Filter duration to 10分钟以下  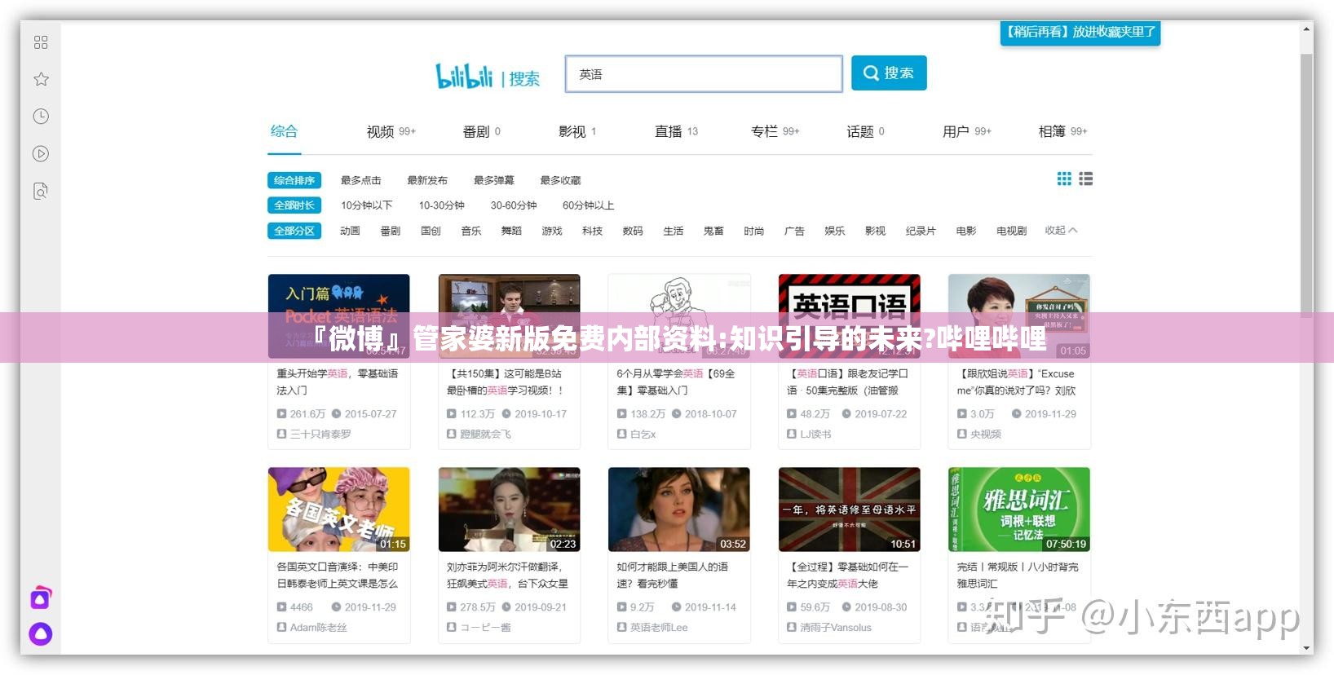tap(366, 205)
